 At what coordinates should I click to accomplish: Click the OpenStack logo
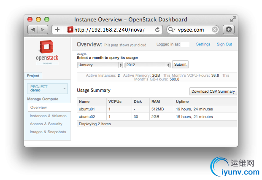point(47,52)
